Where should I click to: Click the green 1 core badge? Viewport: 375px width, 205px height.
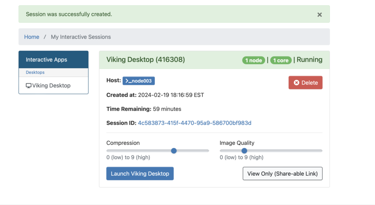pyautogui.click(x=281, y=60)
